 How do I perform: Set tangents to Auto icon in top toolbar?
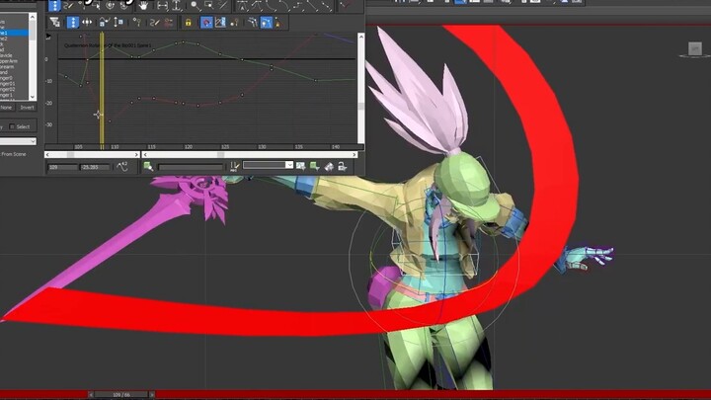pyautogui.click(x=243, y=6)
